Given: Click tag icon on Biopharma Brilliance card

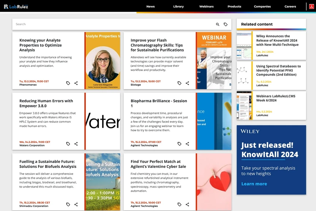Looking at the screenshot, I should click(x=180, y=144).
